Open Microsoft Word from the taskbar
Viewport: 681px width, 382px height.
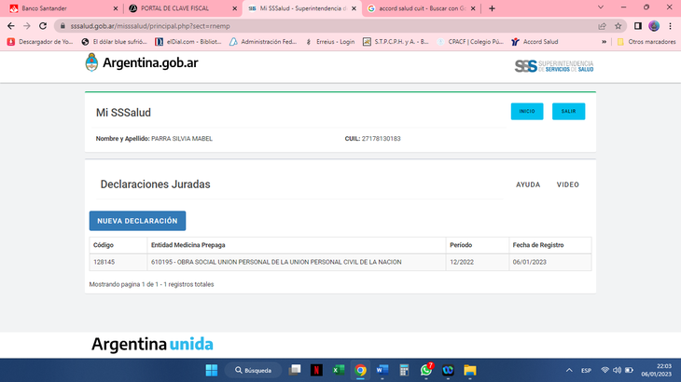pyautogui.click(x=382, y=370)
